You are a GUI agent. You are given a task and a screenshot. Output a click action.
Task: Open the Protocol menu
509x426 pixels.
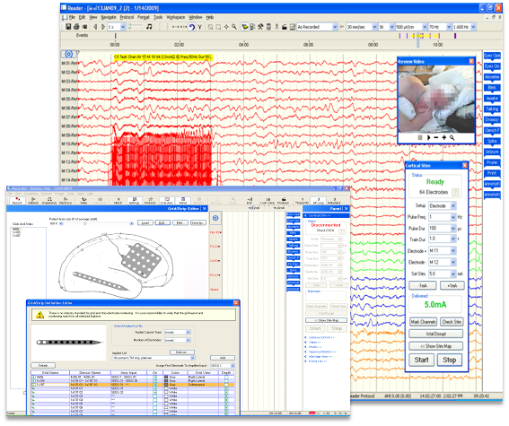127,17
